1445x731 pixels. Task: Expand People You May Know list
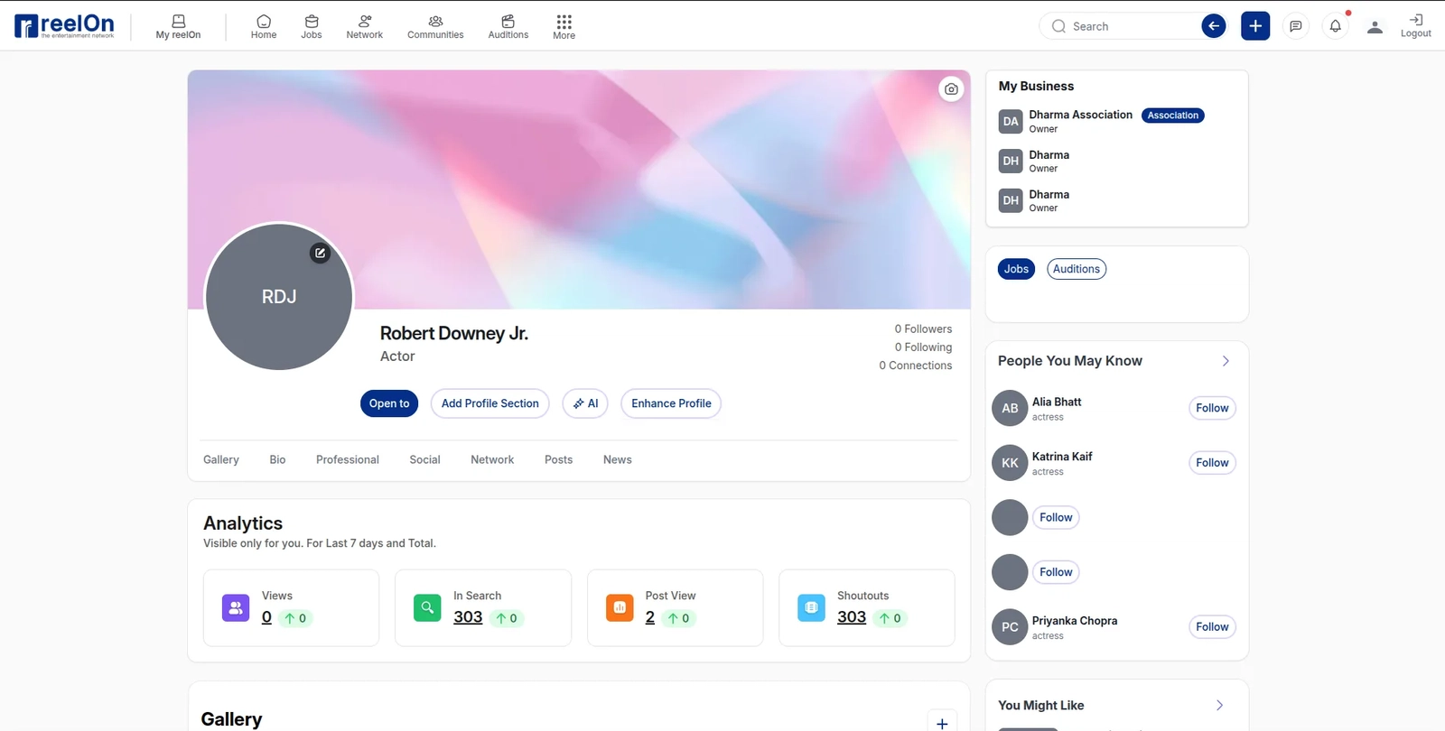[x=1226, y=361]
